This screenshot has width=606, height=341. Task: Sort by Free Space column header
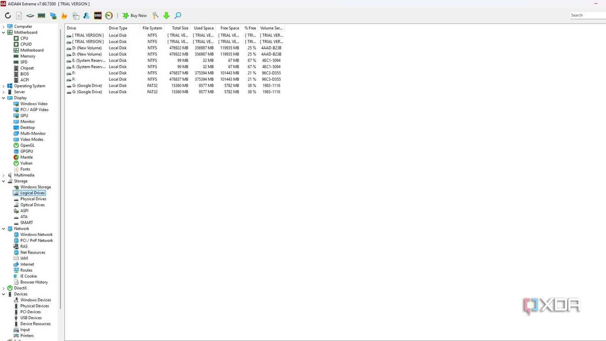point(229,28)
